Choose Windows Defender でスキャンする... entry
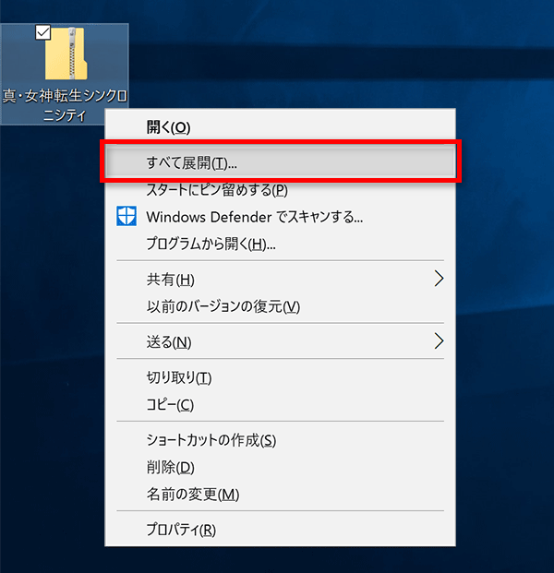The image size is (554, 573). [x=280, y=217]
